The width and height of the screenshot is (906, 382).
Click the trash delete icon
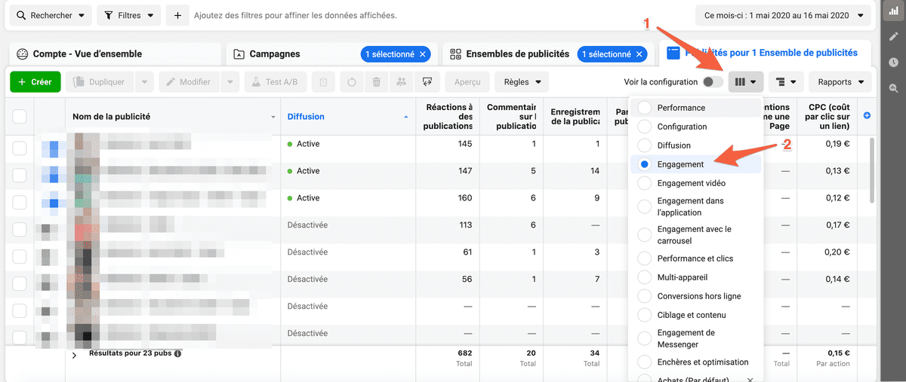click(x=376, y=82)
